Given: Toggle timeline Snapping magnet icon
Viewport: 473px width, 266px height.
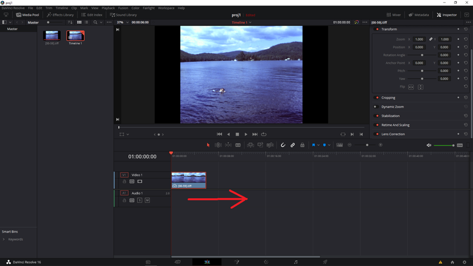Looking at the screenshot, I should [283, 145].
